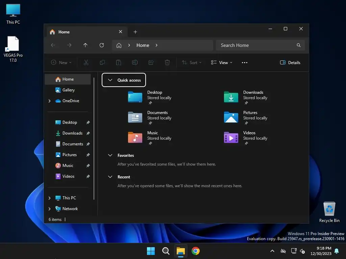The image size is (346, 259).
Task: Select the VEGAS Pro 17.0 desktop shortcut
Action: click(x=13, y=49)
